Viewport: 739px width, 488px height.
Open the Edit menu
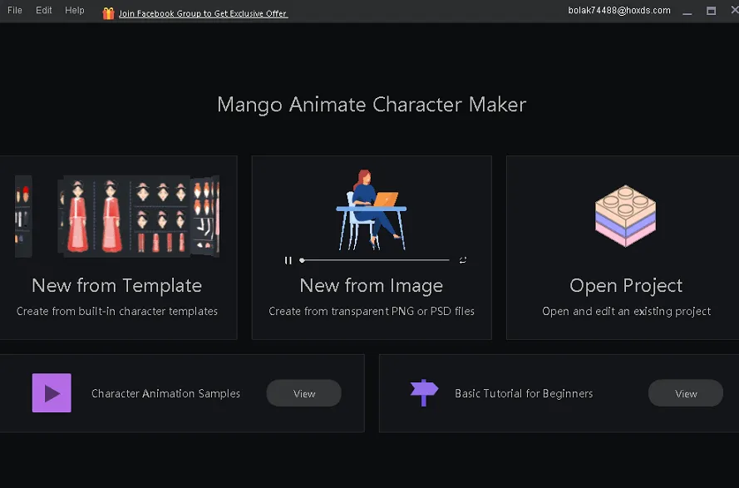pyautogui.click(x=44, y=11)
